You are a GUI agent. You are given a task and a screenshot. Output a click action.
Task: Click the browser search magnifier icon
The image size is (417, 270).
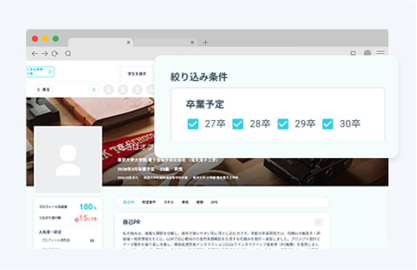click(68, 54)
